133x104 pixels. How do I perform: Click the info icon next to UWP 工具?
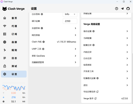[43, 49]
